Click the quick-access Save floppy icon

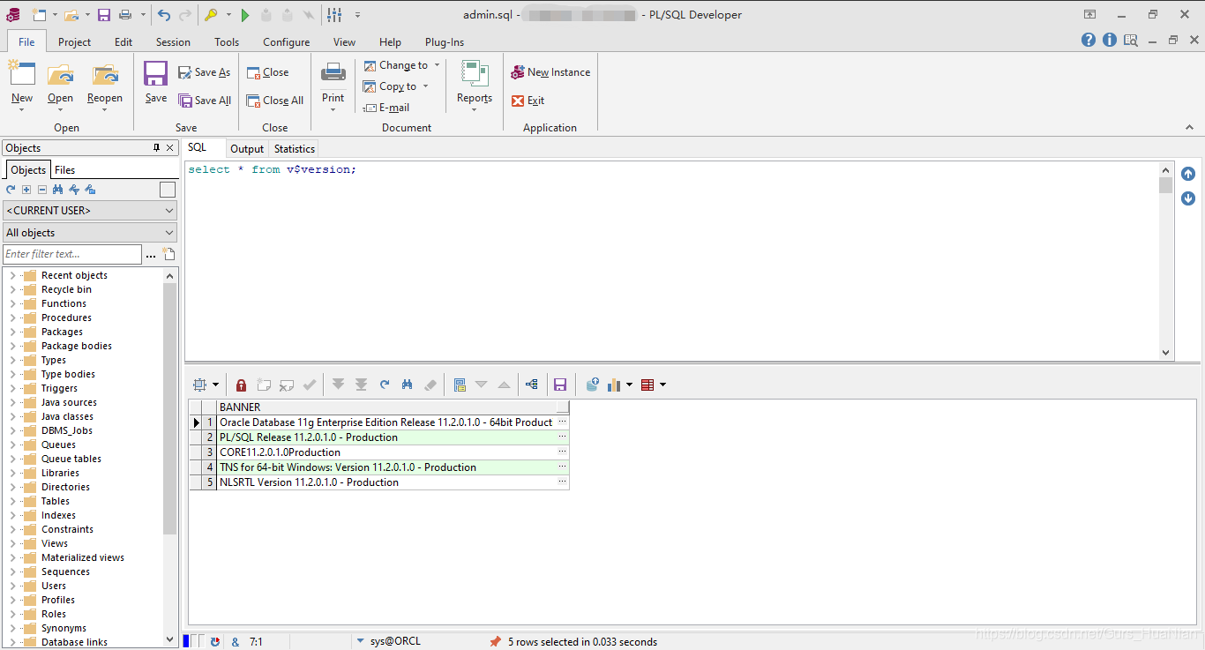(x=104, y=15)
